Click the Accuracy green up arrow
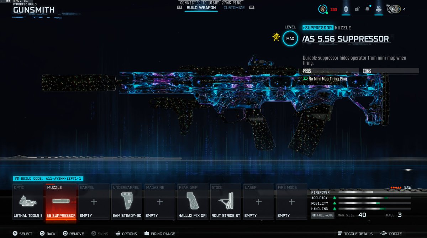This screenshot has width=427, height=238. (334, 198)
